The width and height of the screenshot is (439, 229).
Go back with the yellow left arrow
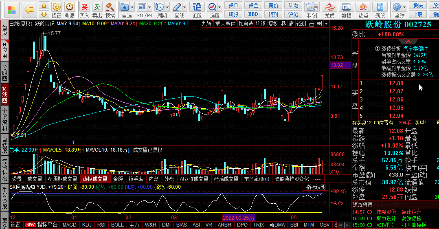click(29, 9)
